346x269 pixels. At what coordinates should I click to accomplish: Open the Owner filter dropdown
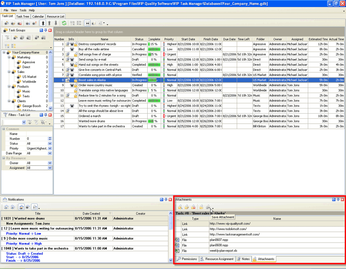(x=50, y=163)
